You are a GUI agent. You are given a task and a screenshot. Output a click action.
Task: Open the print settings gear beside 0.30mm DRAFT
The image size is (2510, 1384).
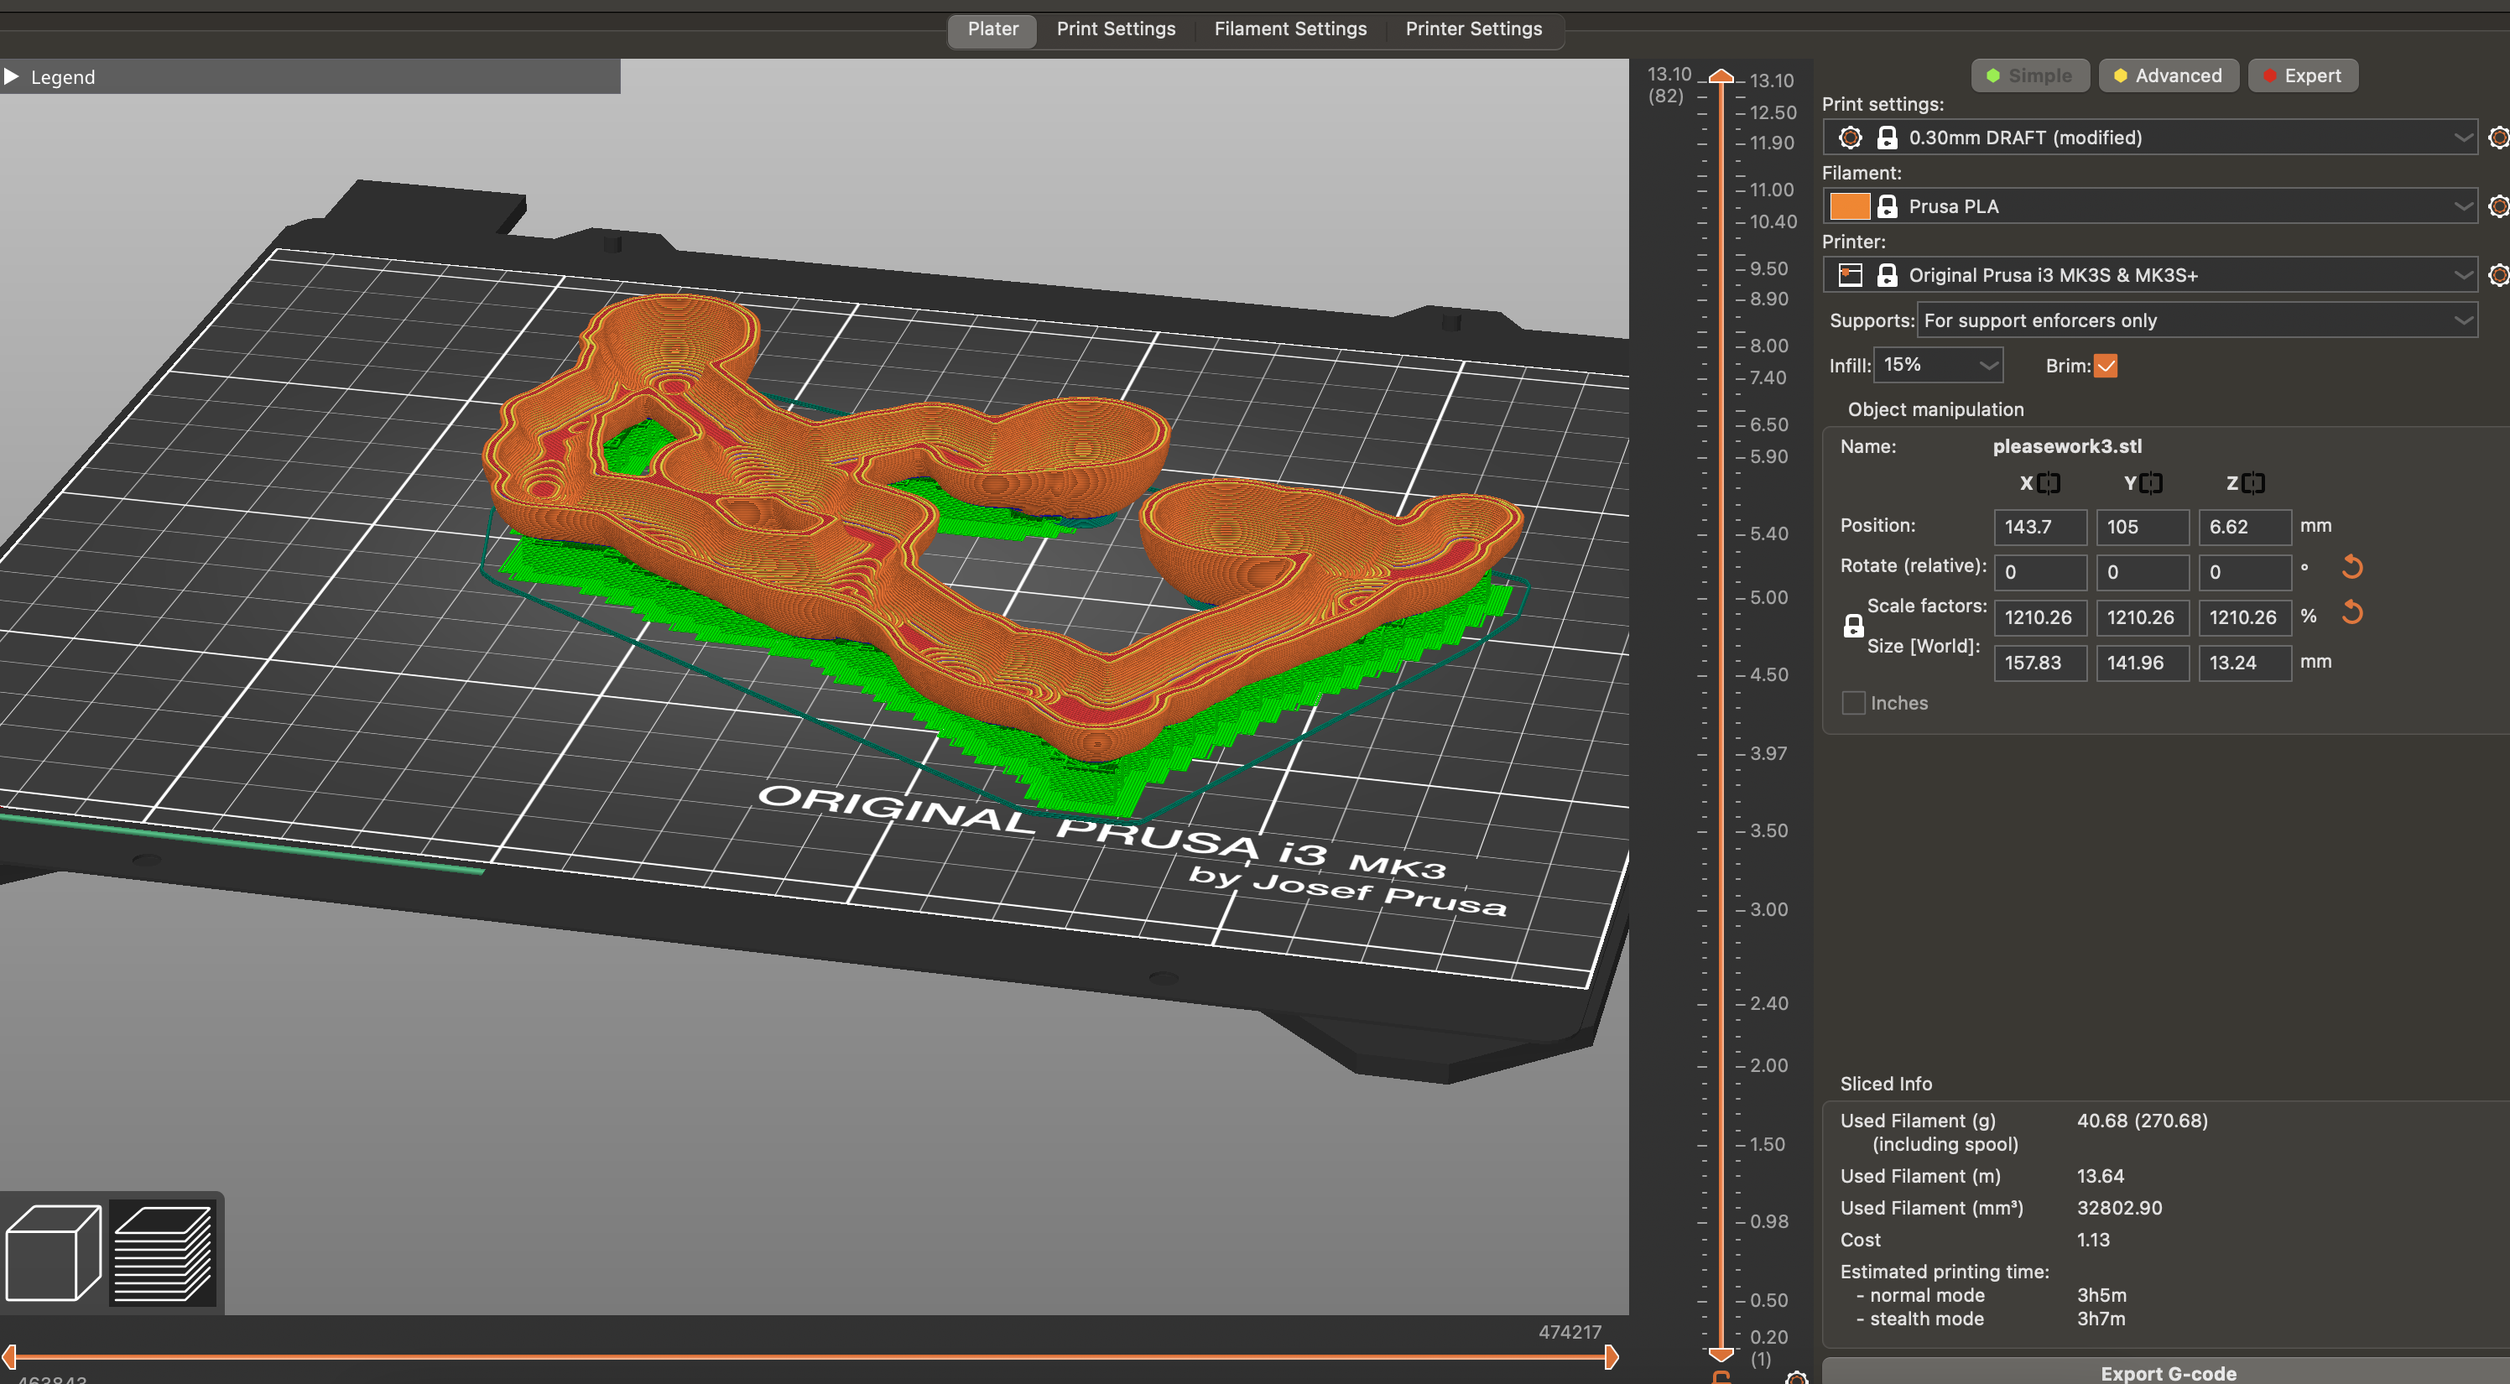point(2498,138)
